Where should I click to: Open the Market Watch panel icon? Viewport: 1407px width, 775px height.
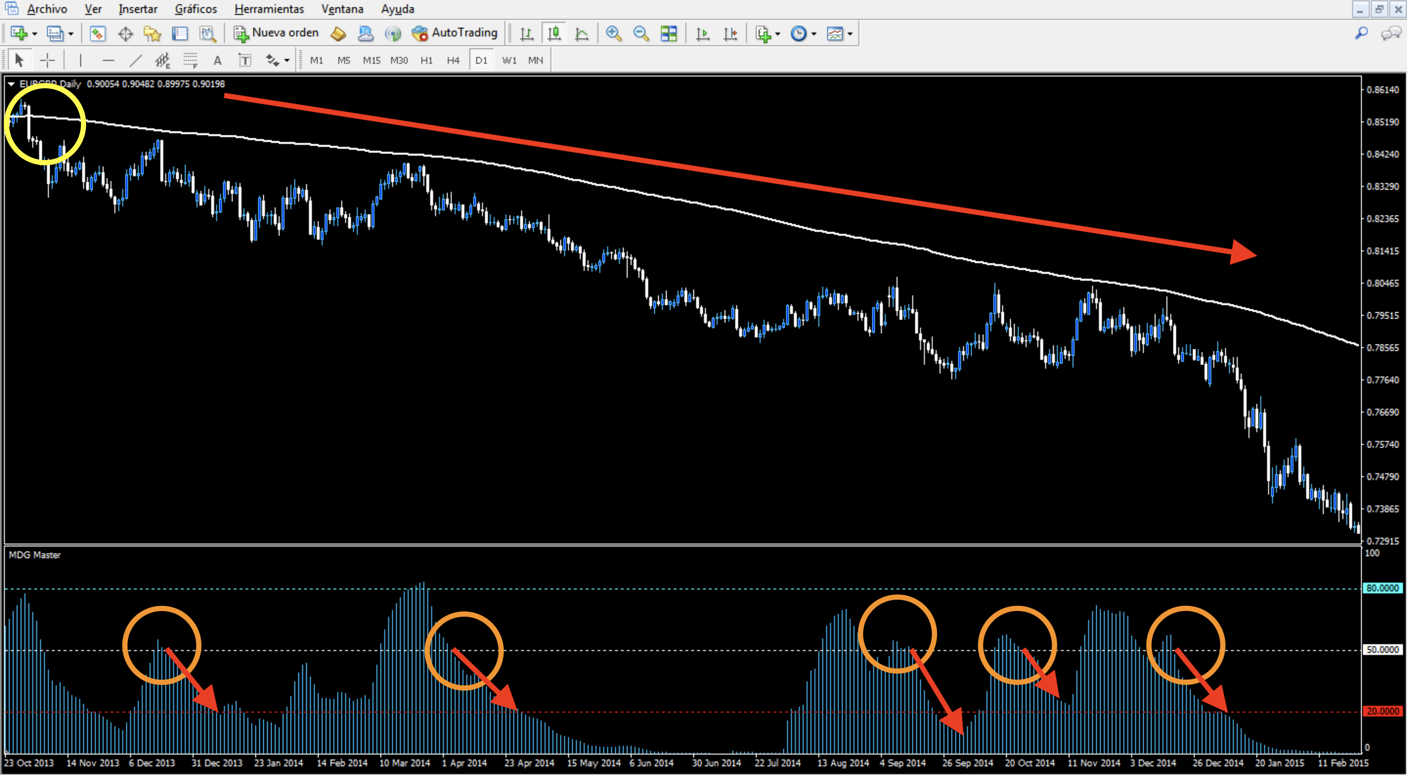tap(97, 34)
